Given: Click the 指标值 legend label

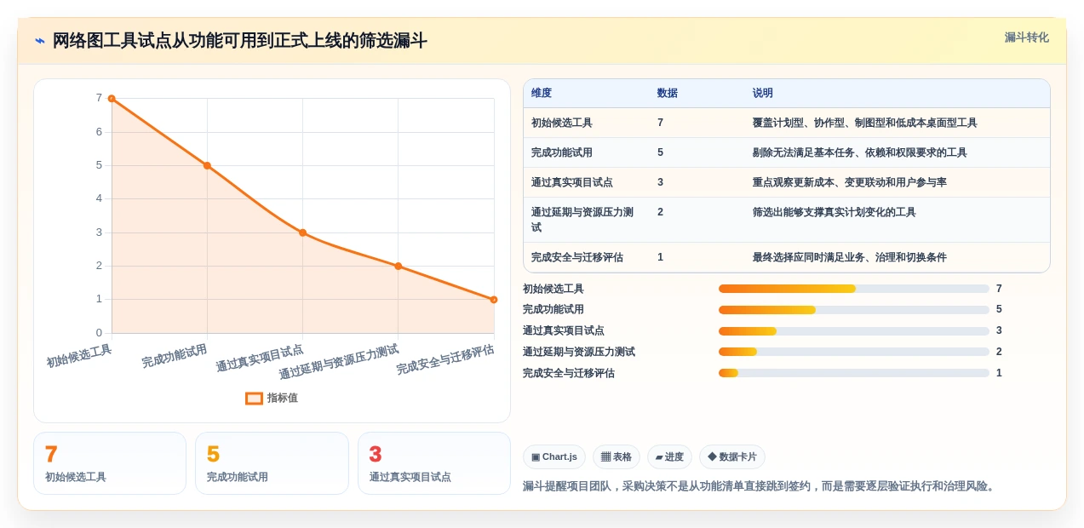Looking at the screenshot, I should [x=283, y=398].
